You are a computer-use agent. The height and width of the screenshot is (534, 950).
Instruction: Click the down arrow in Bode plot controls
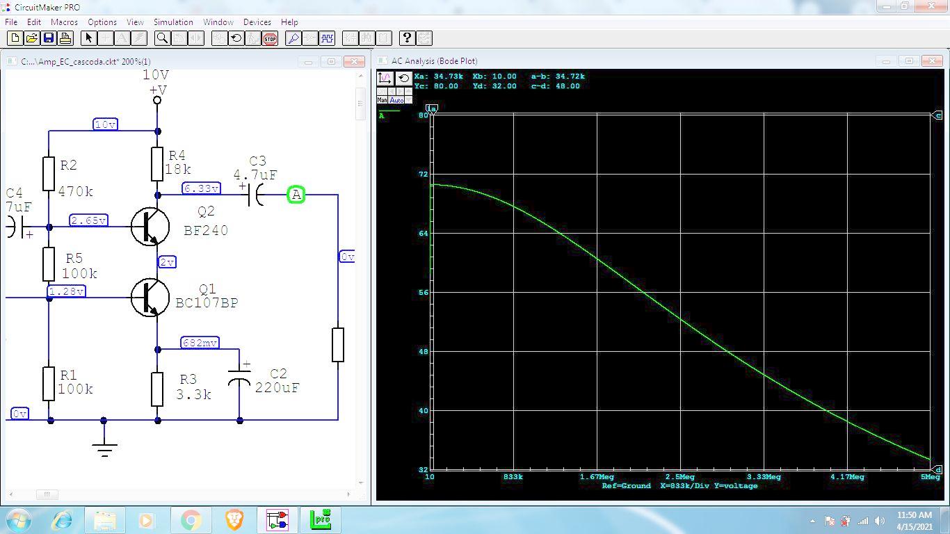[408, 99]
